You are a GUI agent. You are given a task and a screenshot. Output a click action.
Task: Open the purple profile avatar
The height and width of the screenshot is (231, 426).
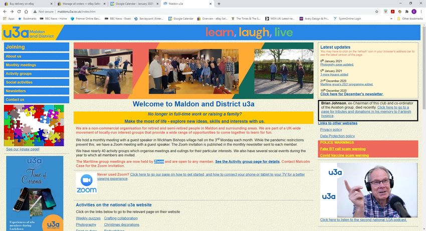coord(414,12)
